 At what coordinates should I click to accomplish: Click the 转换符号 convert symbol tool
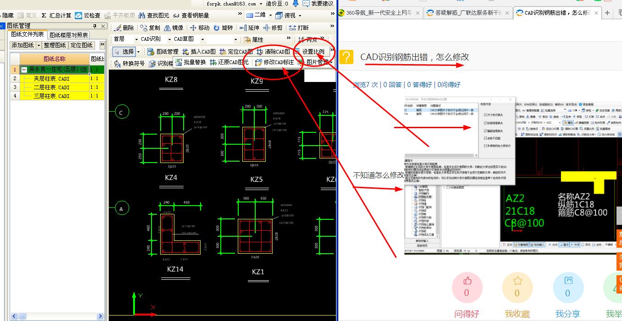click(x=129, y=63)
